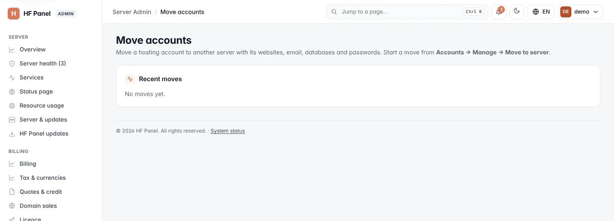Open HF Panel updates in the sidebar

pos(51,133)
